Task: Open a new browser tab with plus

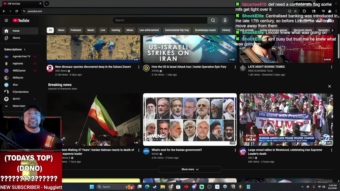Action: click(x=47, y=3)
